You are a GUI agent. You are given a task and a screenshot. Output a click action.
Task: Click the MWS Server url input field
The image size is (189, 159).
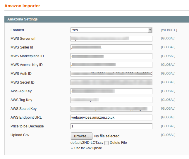point(111,39)
